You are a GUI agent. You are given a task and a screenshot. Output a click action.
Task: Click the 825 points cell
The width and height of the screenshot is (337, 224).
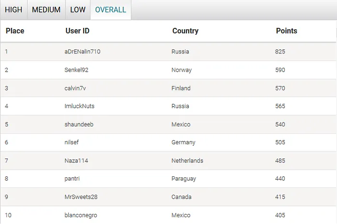tap(280, 51)
